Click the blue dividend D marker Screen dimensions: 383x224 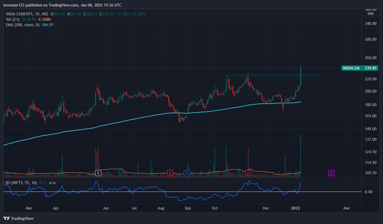187,173
